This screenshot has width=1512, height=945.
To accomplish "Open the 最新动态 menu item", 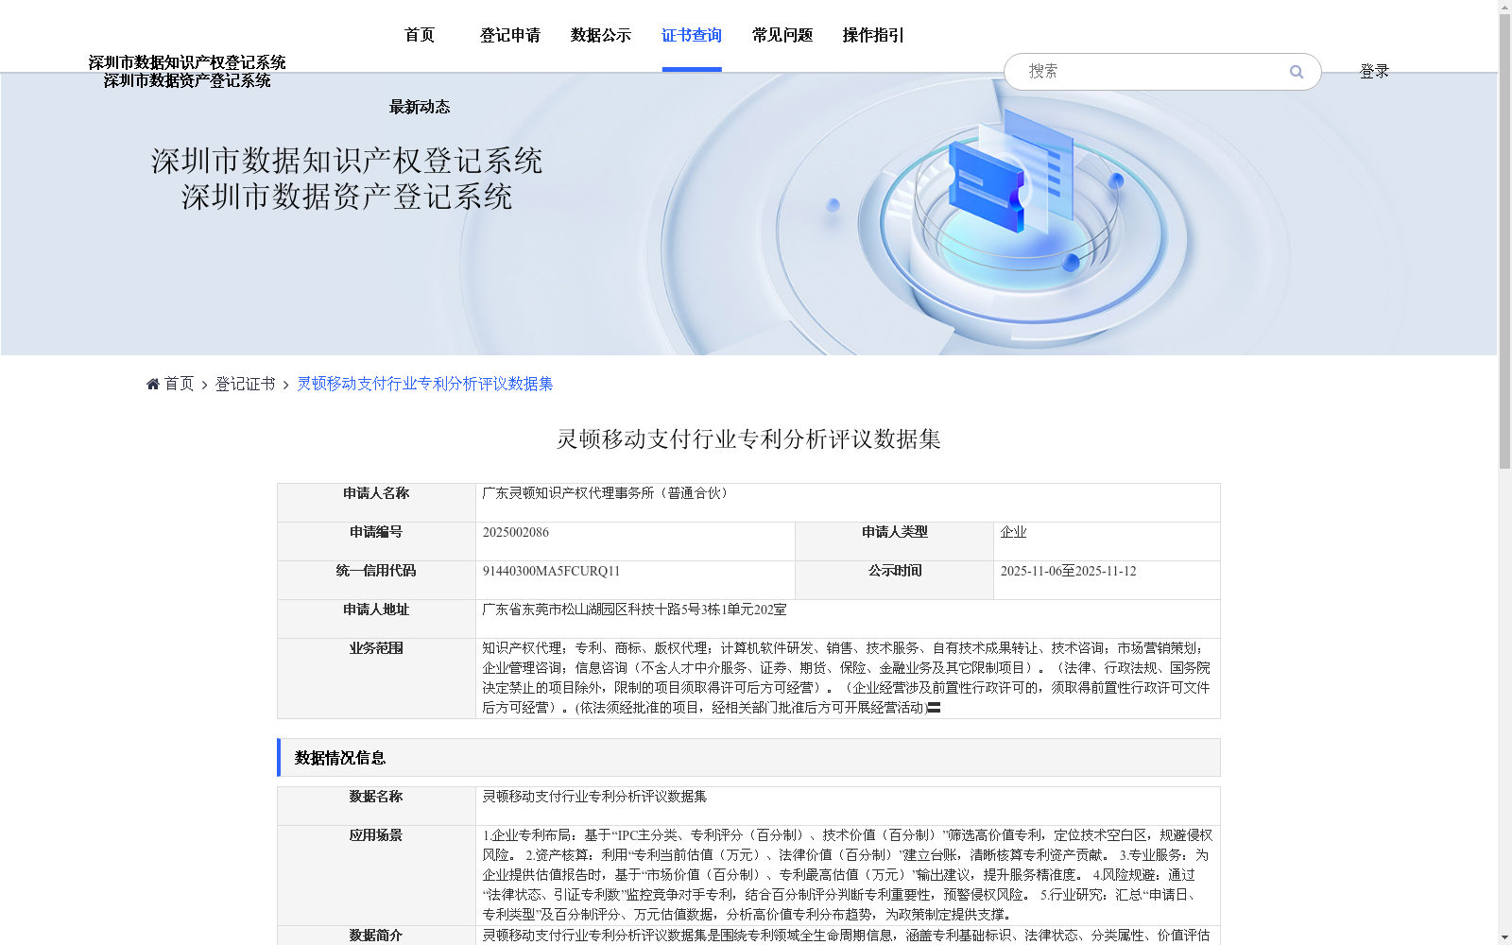I will [420, 107].
